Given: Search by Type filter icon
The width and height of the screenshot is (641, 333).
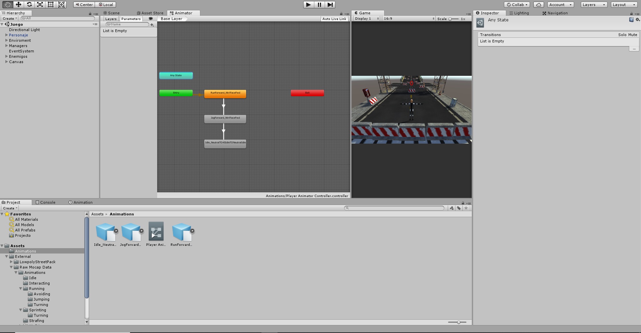Looking at the screenshot, I should 452,208.
